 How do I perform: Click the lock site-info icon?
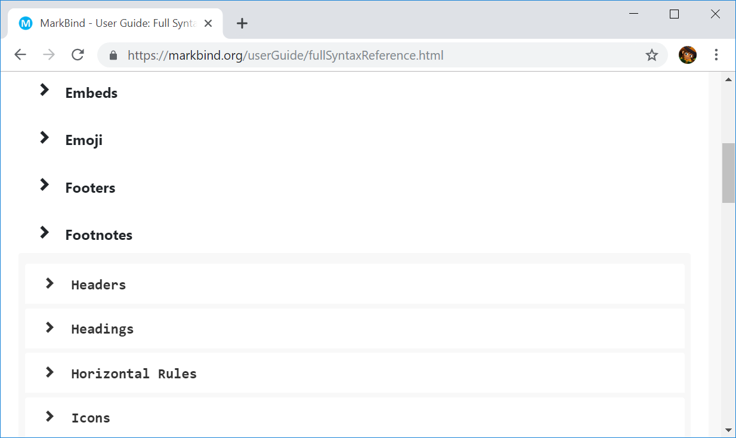point(113,55)
